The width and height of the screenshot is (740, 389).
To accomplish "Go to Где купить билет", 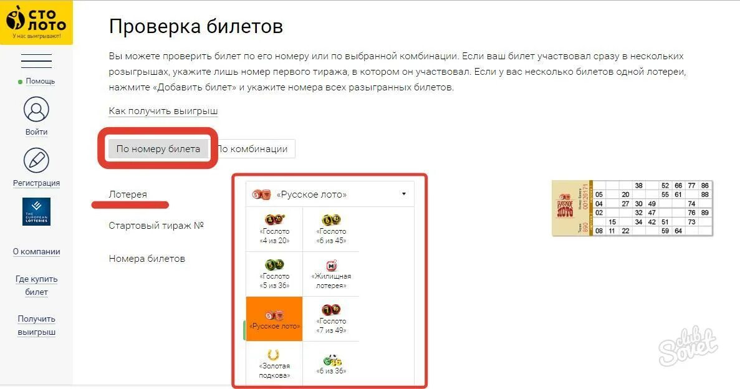I will [36, 286].
